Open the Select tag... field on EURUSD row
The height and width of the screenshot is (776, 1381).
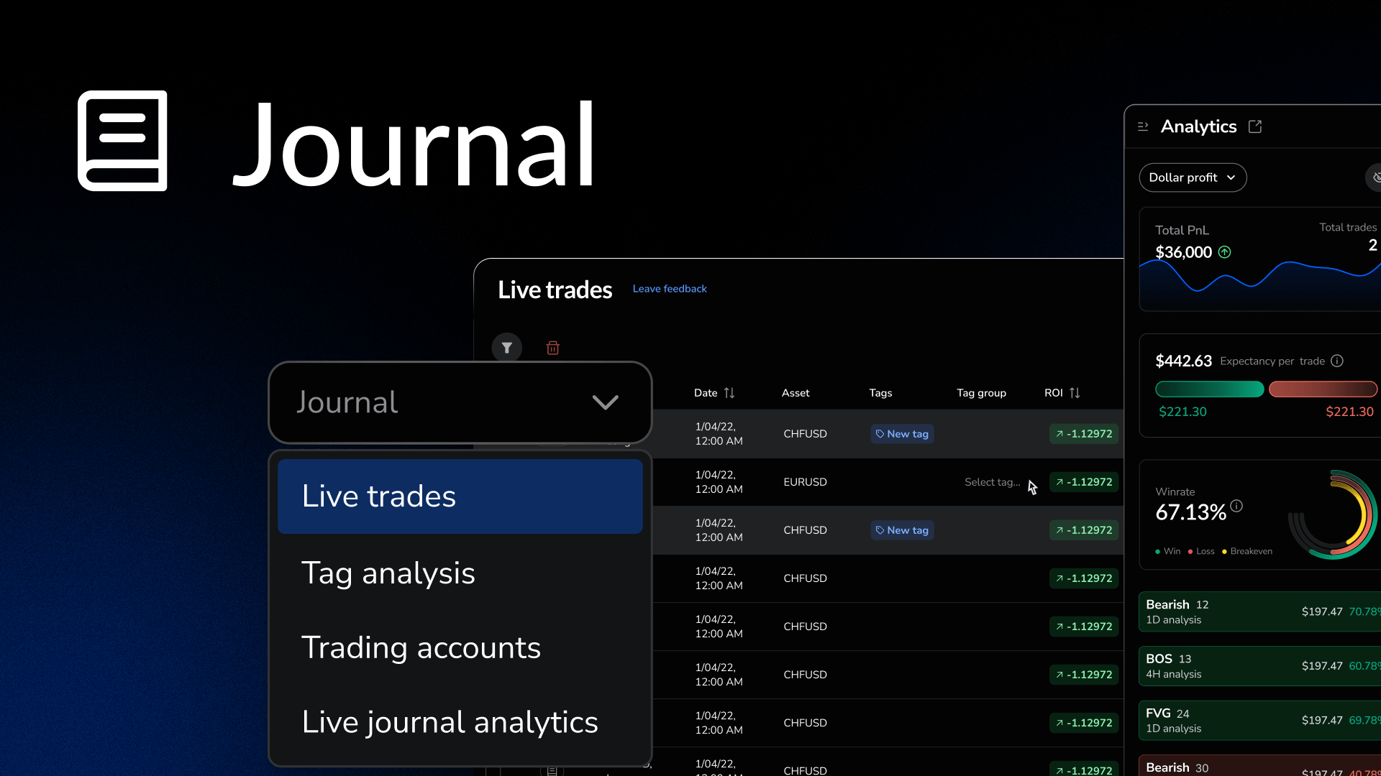tap(992, 482)
